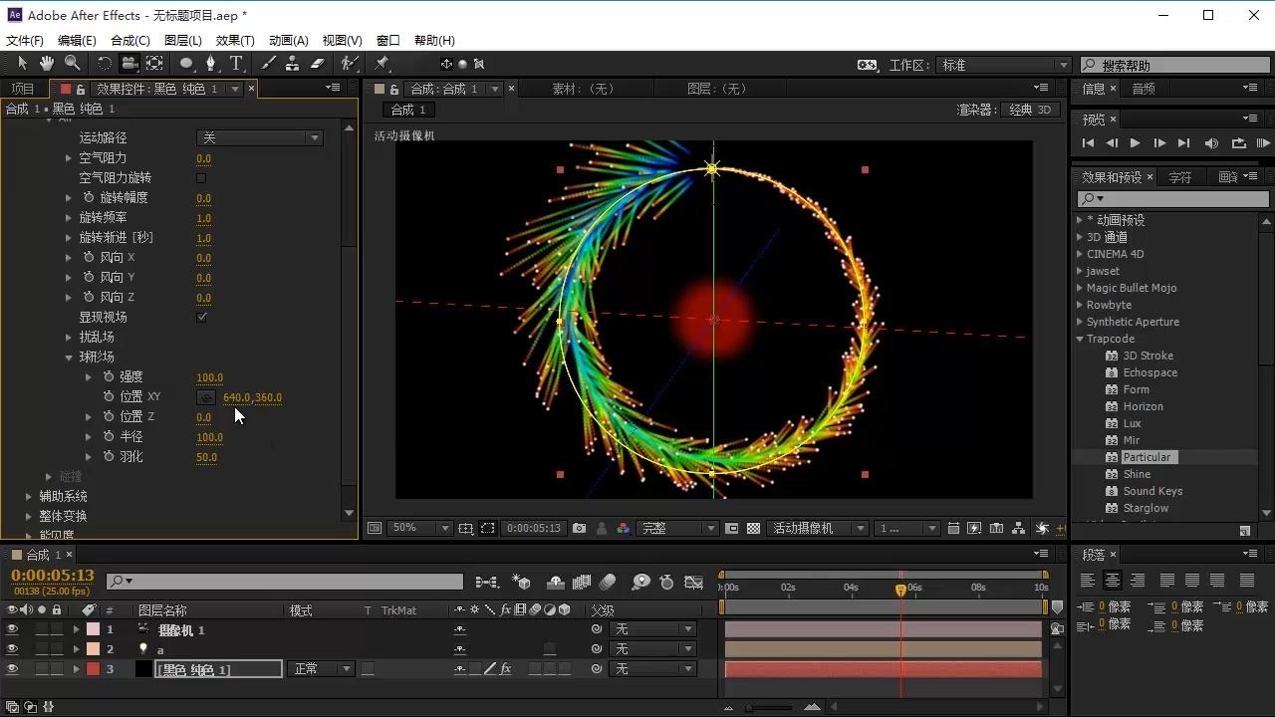Select the Puppet Pin tool

pos(382,64)
